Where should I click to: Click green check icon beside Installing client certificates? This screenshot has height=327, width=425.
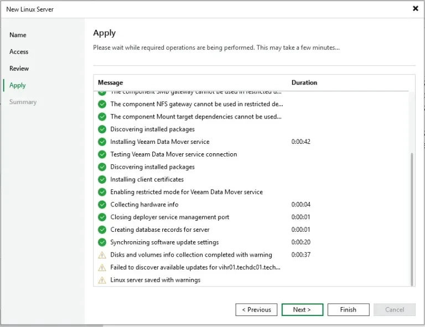(x=102, y=179)
